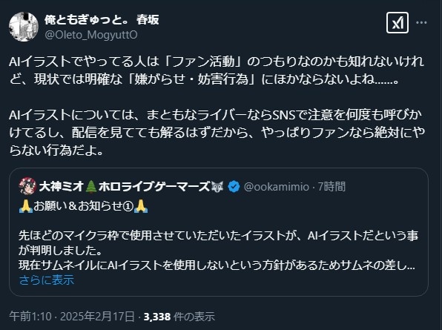This screenshot has width=442, height=330.
Task: Click the poster's round profile avatar
Action: 24,27
